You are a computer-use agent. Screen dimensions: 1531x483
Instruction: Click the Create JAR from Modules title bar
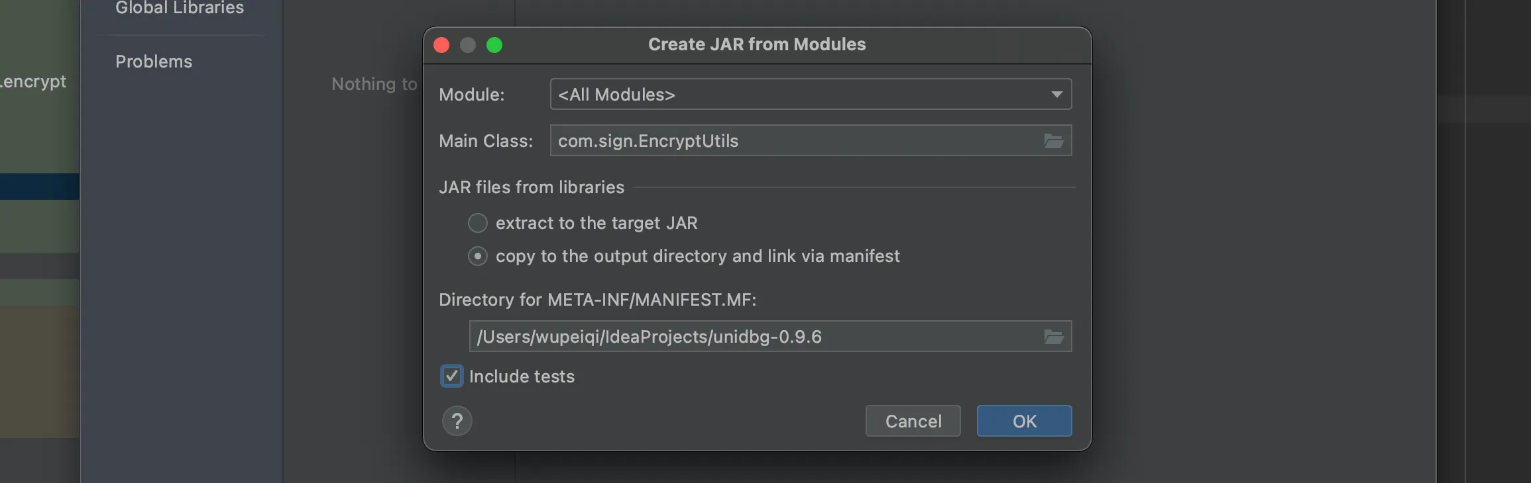point(757,44)
